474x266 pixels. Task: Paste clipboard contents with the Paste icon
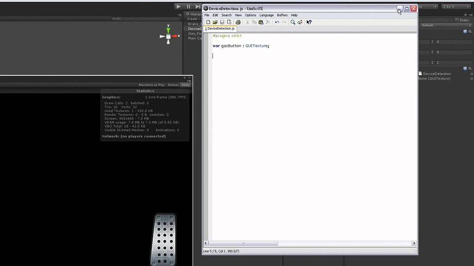coord(261,22)
